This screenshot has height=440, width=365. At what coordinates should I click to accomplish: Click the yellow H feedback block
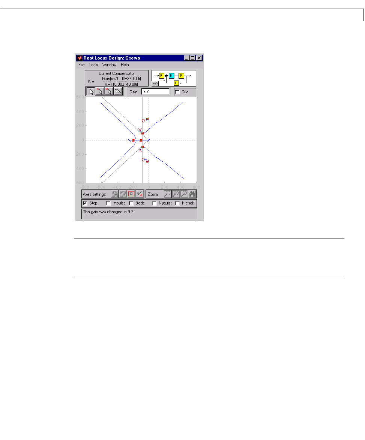pos(176,83)
